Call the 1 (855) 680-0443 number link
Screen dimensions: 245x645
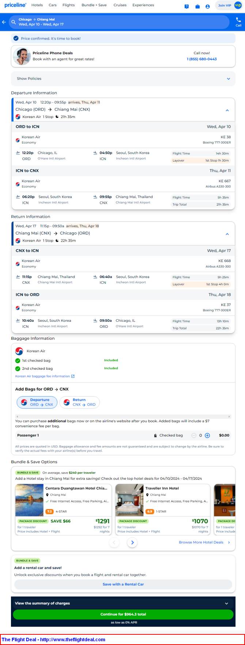(202, 59)
